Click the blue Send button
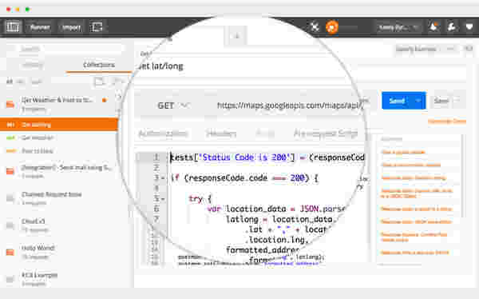This screenshot has width=479, height=299. pos(397,101)
